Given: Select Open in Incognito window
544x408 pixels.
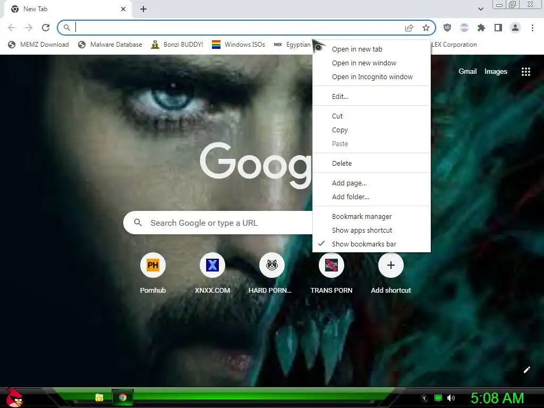Looking at the screenshot, I should click(371, 77).
